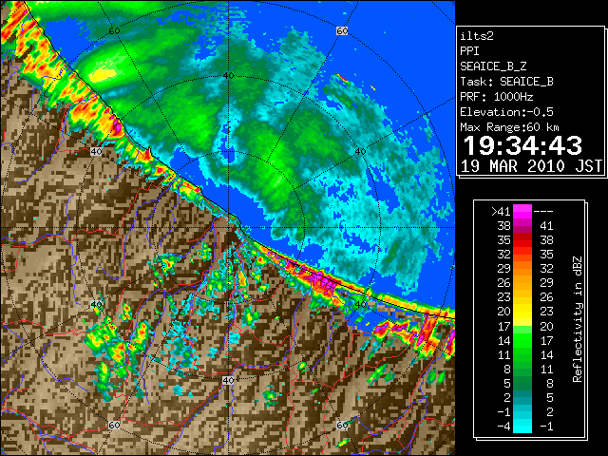Click the >41 legend label
This screenshot has height=456, width=608.
[x=501, y=212]
